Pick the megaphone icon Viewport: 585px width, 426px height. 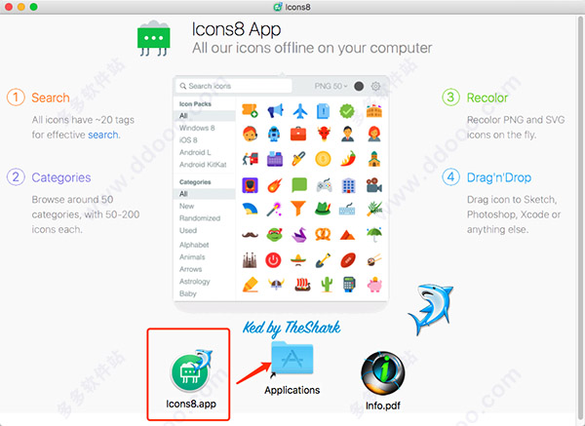[275, 111]
